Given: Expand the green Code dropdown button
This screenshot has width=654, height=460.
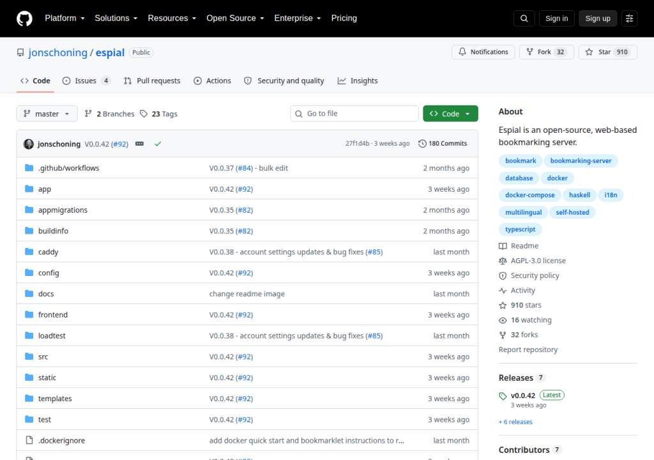Looking at the screenshot, I should 450,114.
